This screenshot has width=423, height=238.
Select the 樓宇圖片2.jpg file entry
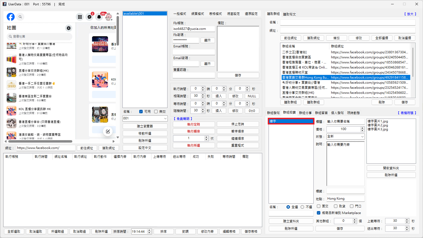click(378, 125)
